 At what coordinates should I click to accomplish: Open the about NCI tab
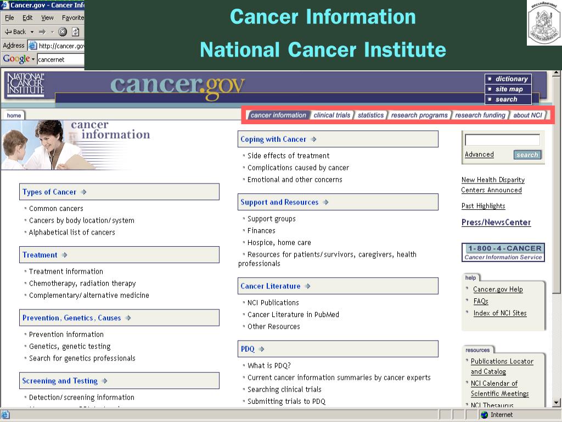[x=527, y=115]
